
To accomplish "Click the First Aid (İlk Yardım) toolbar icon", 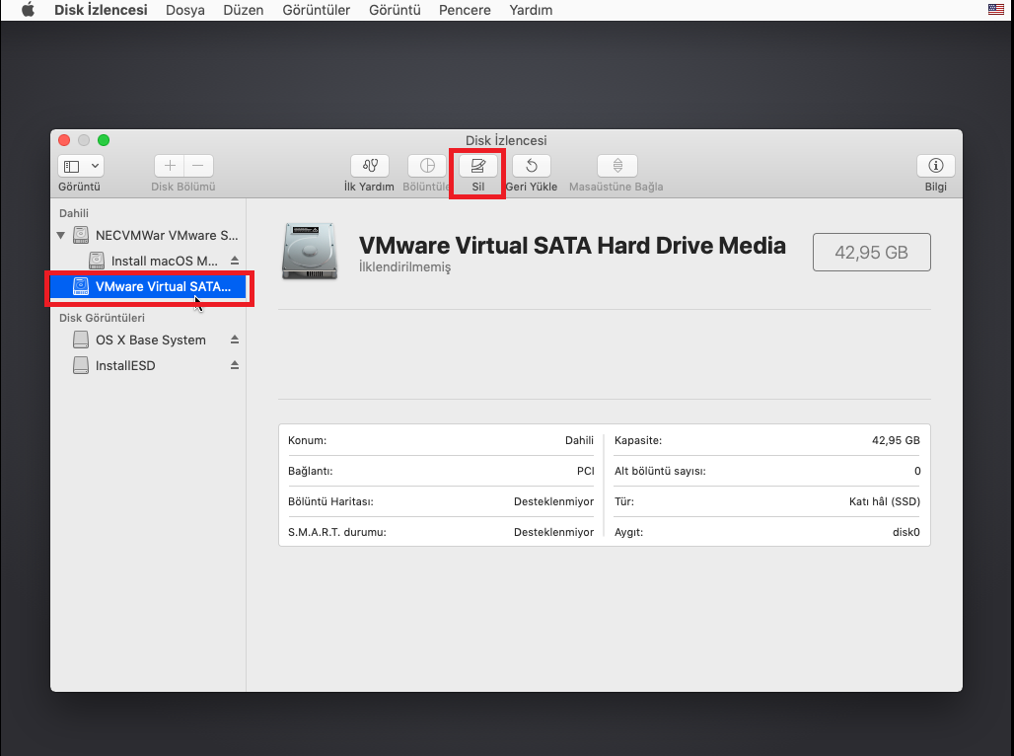I will click(370, 166).
